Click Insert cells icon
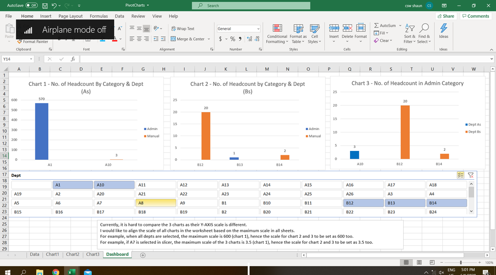Screen dimensions: 496x275 pyautogui.click(x=334, y=28)
